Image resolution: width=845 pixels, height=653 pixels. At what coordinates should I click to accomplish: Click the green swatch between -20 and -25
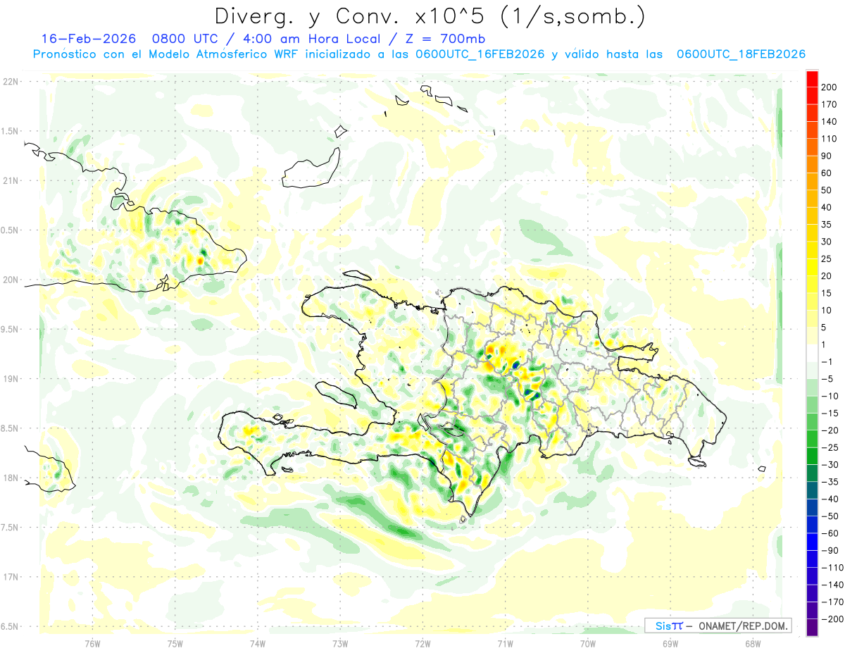pyautogui.click(x=812, y=439)
